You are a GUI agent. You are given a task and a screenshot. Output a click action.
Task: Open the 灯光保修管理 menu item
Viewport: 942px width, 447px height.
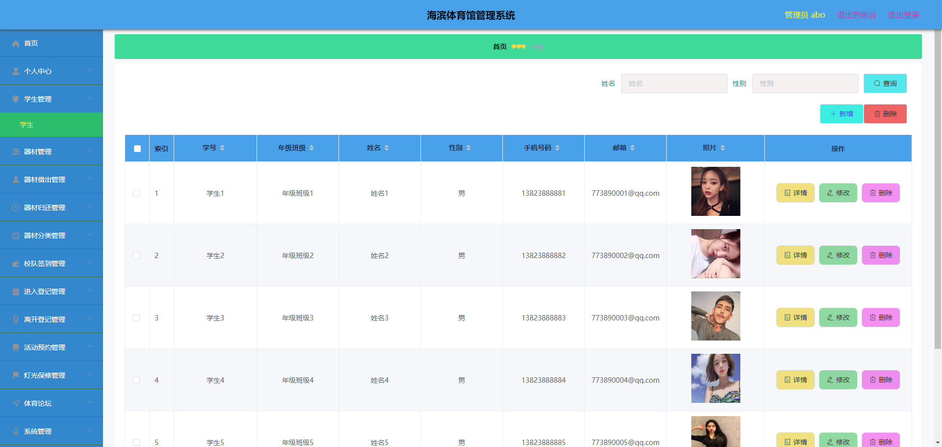[x=52, y=376]
